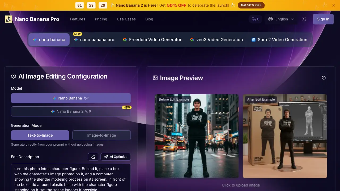Open the credits balance badge showing 0
Screen dimensions: 340x191
[256, 19]
